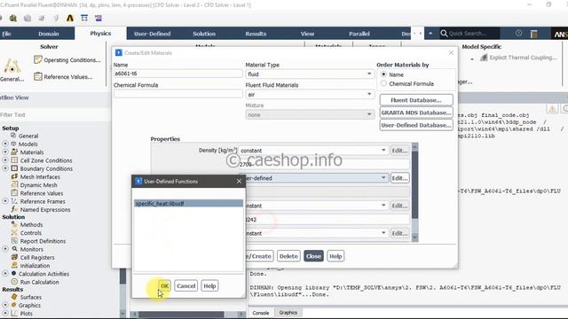Switch to the View ribbon tab
Viewport: 568px width, 319px height.
(x=307, y=34)
